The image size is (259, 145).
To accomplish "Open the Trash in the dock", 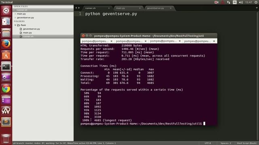I will click(6, 139).
